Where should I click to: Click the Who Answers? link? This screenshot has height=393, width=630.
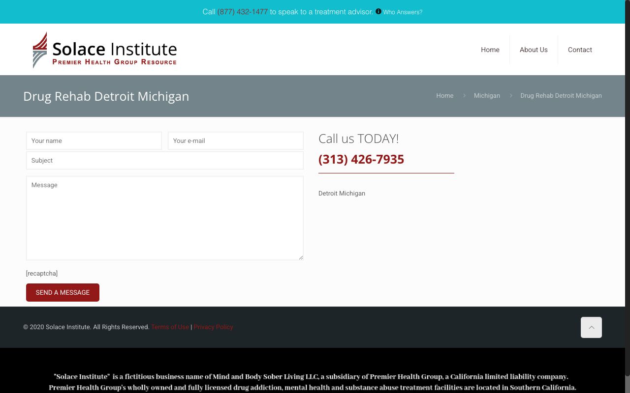tap(403, 12)
